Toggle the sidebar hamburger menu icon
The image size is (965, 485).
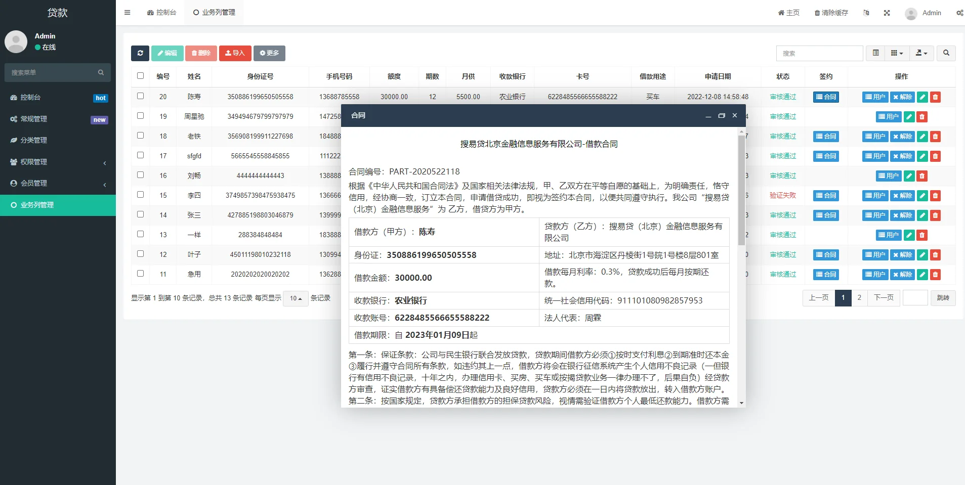[x=128, y=13]
